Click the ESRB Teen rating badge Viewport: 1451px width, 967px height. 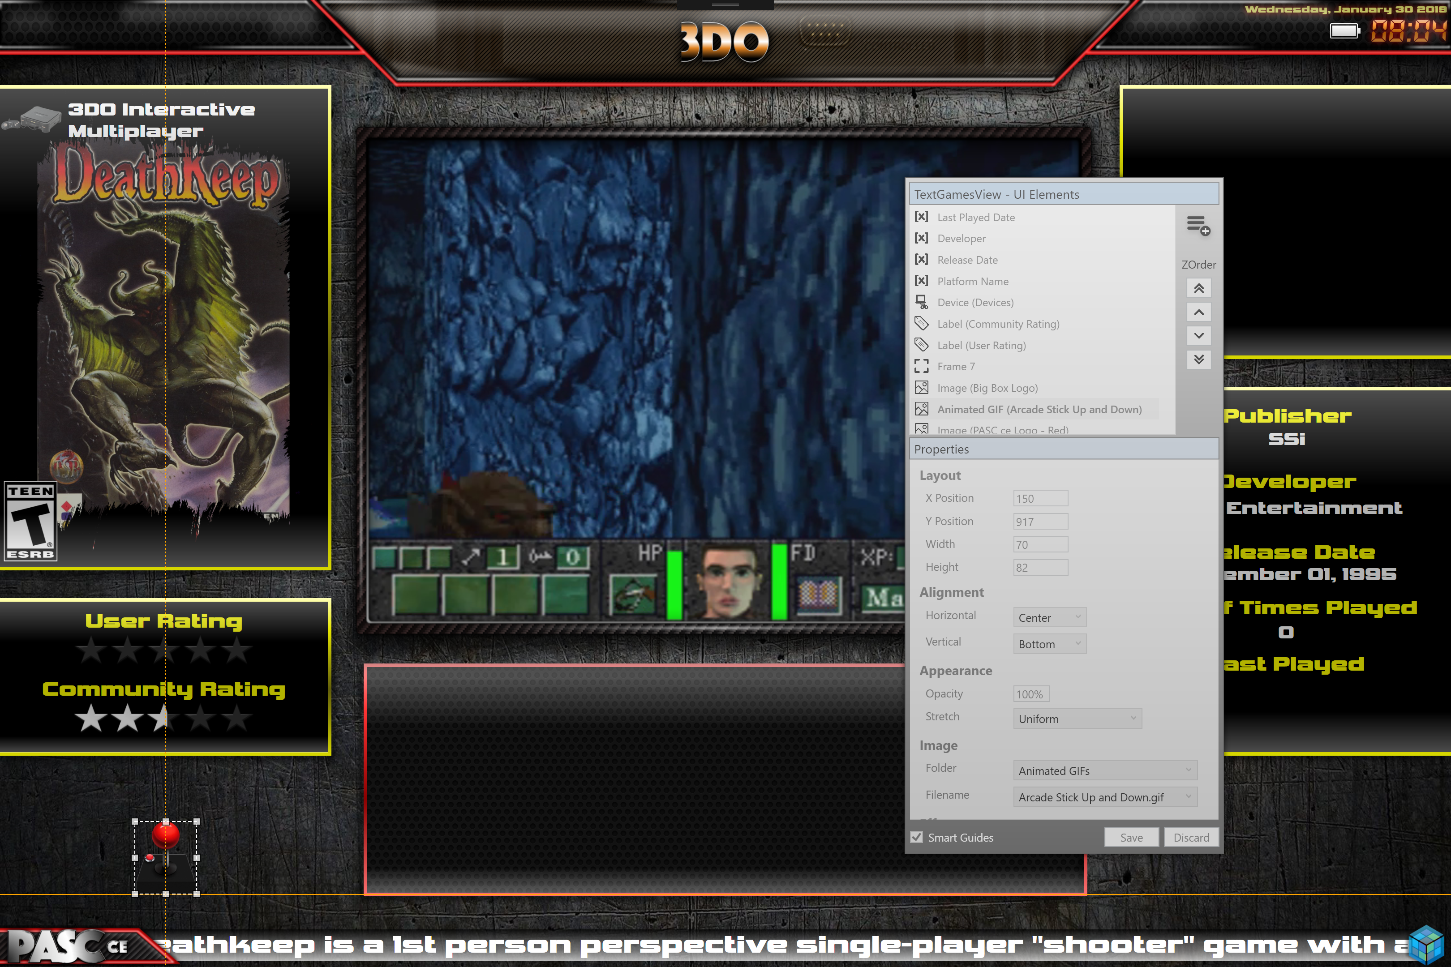(x=30, y=522)
